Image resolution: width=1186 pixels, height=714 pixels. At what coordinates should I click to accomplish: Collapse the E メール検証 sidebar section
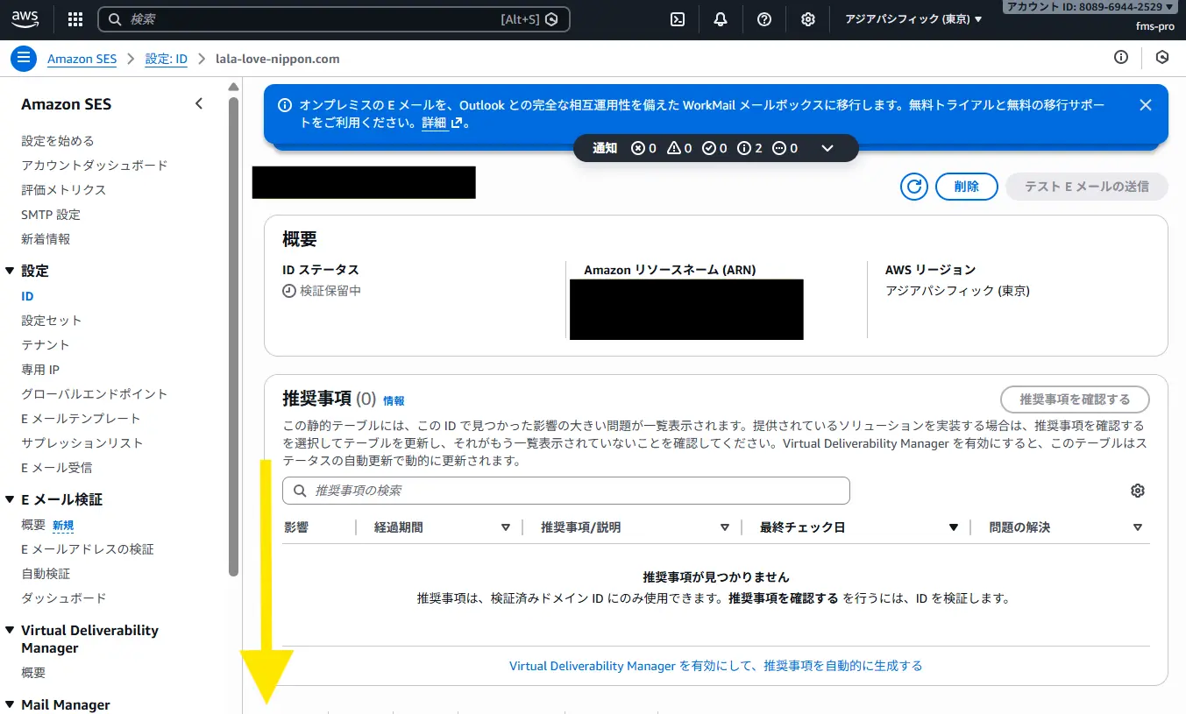click(x=11, y=499)
